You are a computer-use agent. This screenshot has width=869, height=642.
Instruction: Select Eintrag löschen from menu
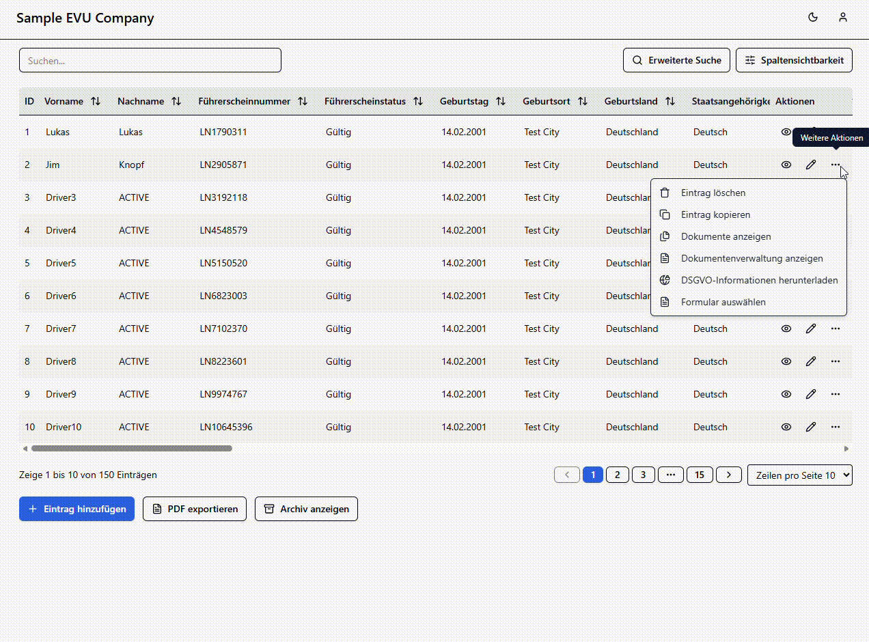(x=713, y=193)
